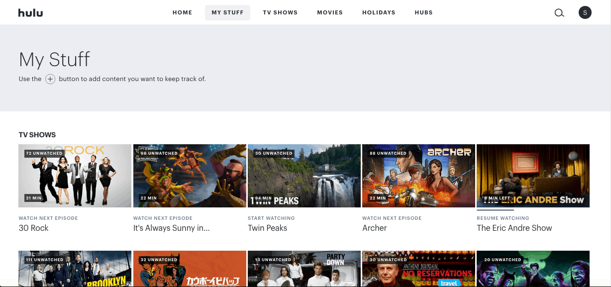Click the Twin Peaks title link
Screen dimensions: 611x287
[267, 228]
